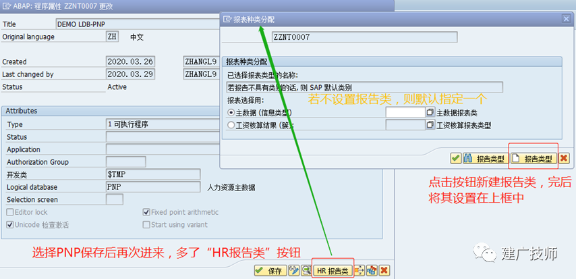The height and width of the screenshot is (279, 576).
Task: Click the Authorization Group input field
Action: [x=126, y=162]
